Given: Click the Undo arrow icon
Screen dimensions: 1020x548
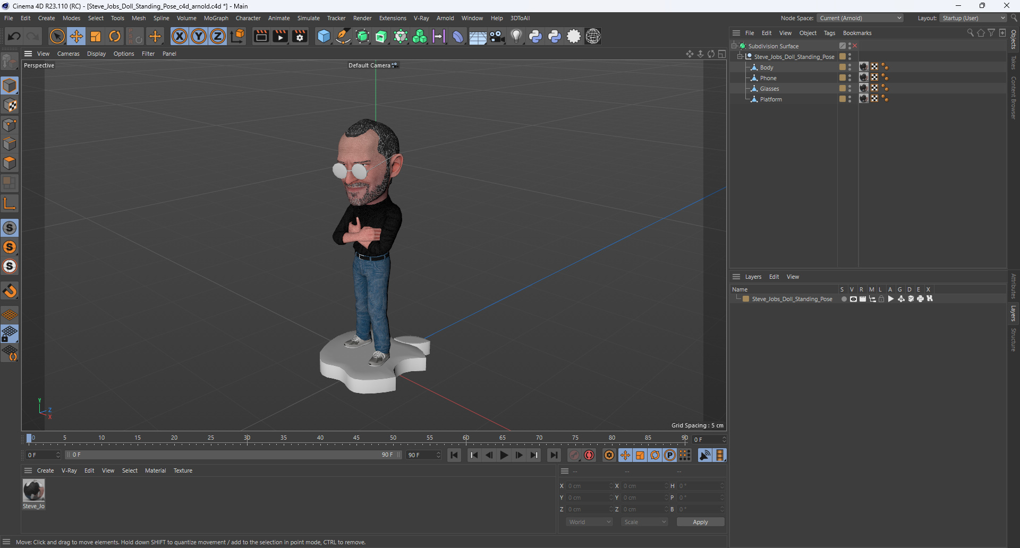Looking at the screenshot, I should (14, 36).
